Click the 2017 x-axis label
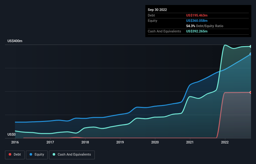This screenshot has height=164, width=256. point(50,142)
